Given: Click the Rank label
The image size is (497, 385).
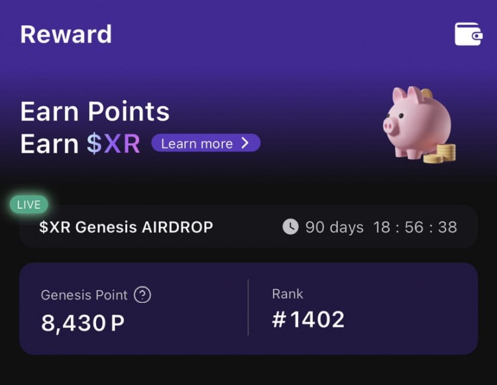Looking at the screenshot, I should tap(287, 294).
